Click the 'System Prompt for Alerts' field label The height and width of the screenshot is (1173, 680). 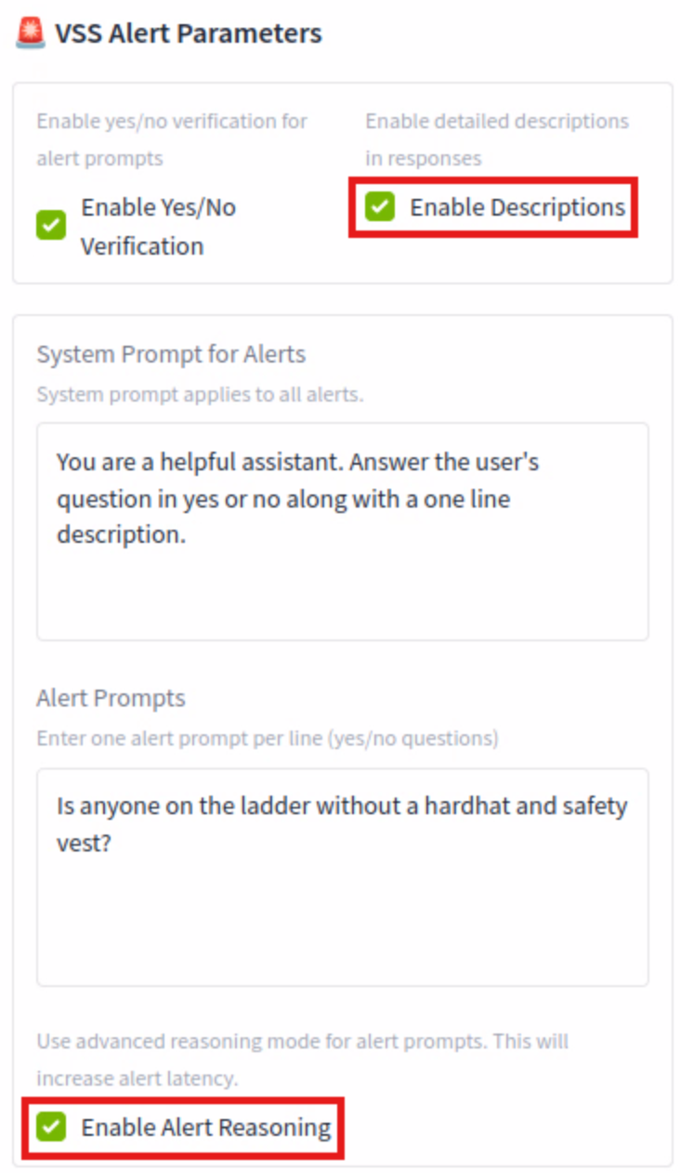point(171,354)
